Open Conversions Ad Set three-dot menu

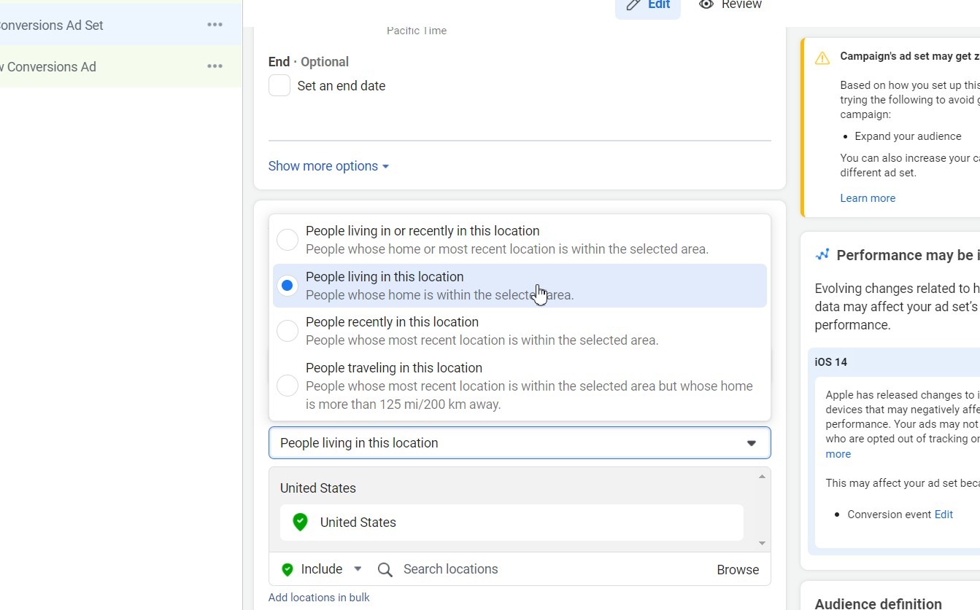tap(215, 25)
